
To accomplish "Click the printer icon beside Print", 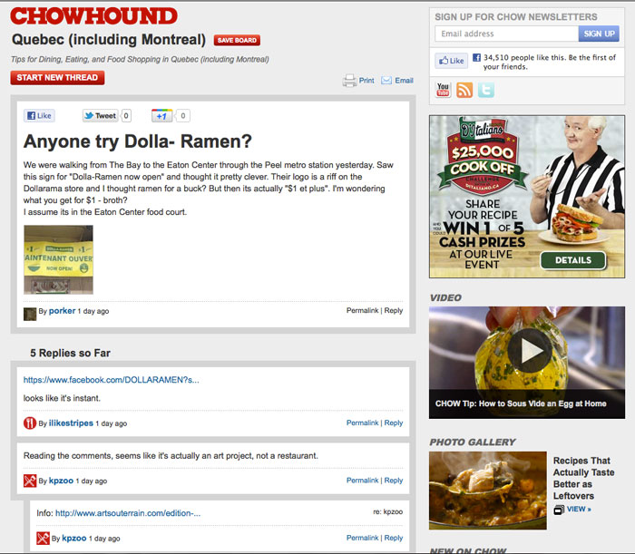I will pyautogui.click(x=349, y=81).
